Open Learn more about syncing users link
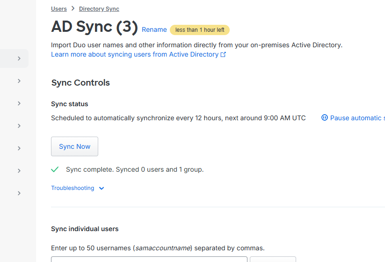The width and height of the screenshot is (385, 262). [x=138, y=54]
